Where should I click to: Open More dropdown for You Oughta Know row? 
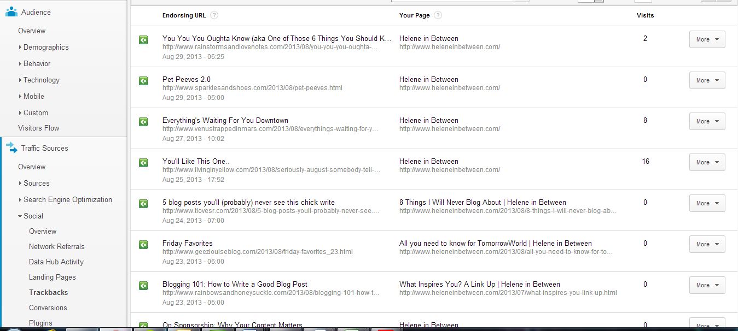point(707,39)
